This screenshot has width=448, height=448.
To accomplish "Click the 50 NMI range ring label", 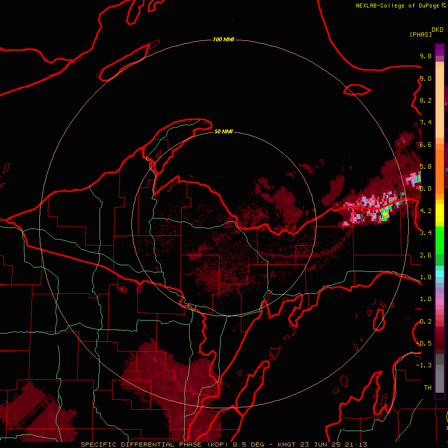I will point(224,131).
